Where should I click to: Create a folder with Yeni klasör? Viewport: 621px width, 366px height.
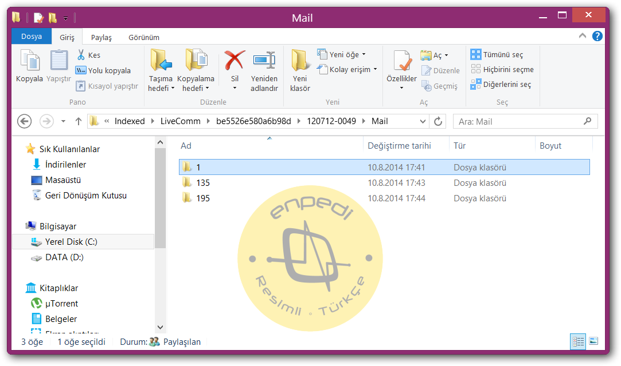(300, 71)
